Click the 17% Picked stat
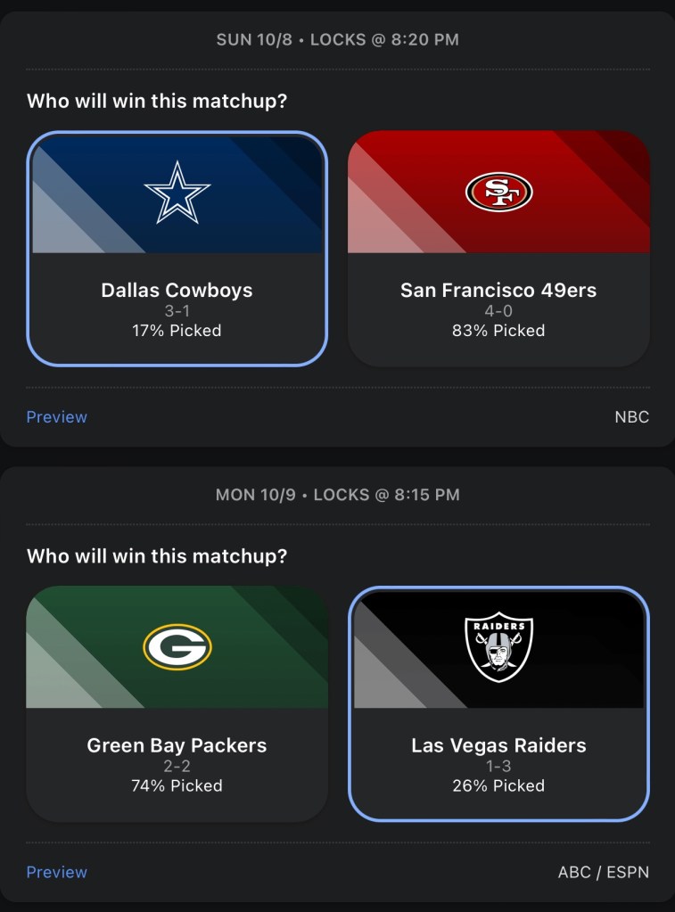675x912 pixels. (x=177, y=331)
